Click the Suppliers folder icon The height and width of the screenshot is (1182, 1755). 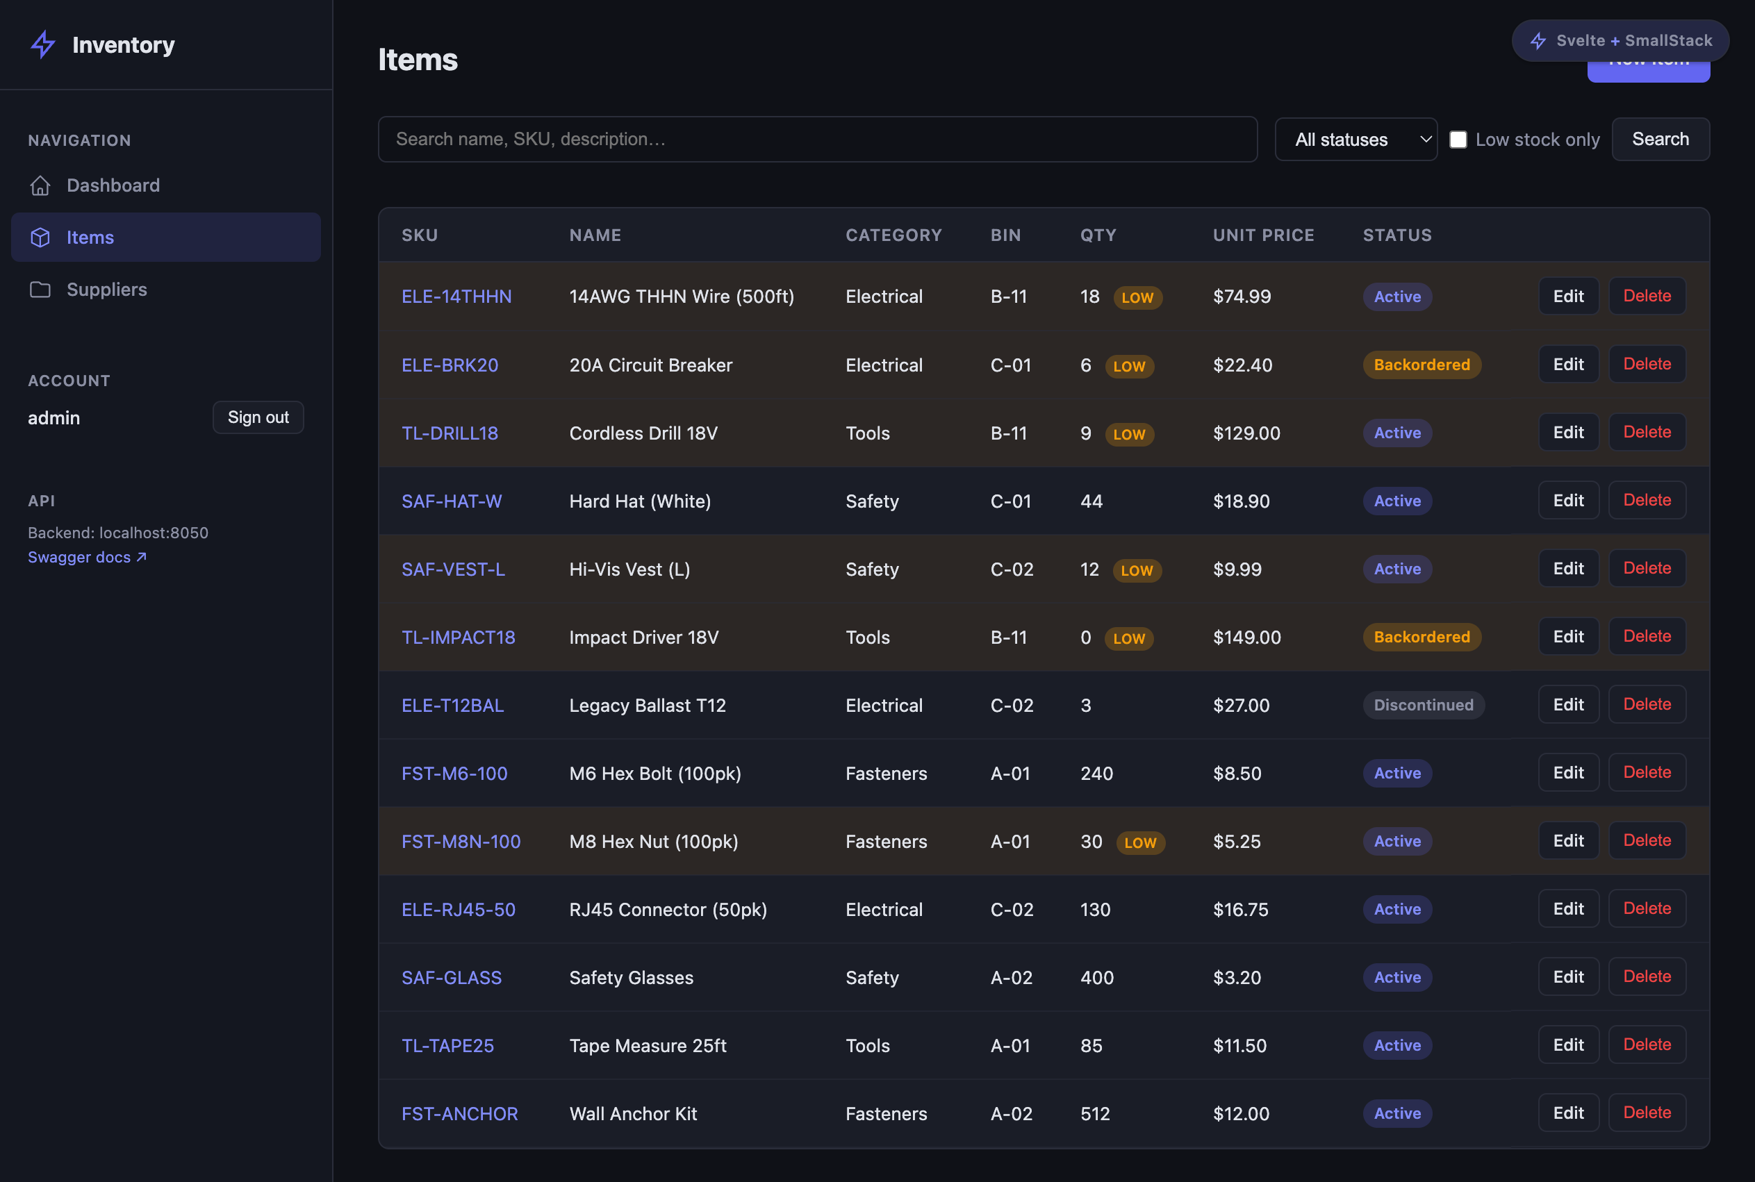(x=40, y=290)
